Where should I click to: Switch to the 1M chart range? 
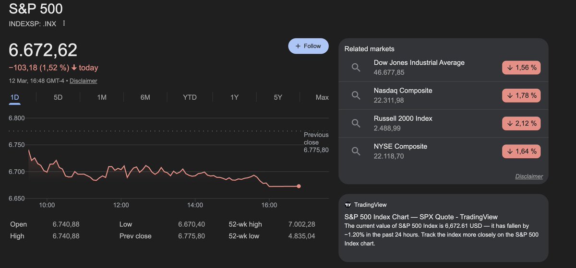click(x=102, y=97)
